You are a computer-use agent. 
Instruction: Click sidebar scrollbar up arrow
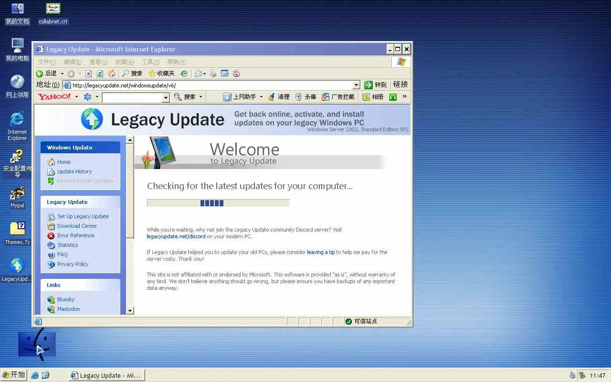pyautogui.click(x=130, y=139)
